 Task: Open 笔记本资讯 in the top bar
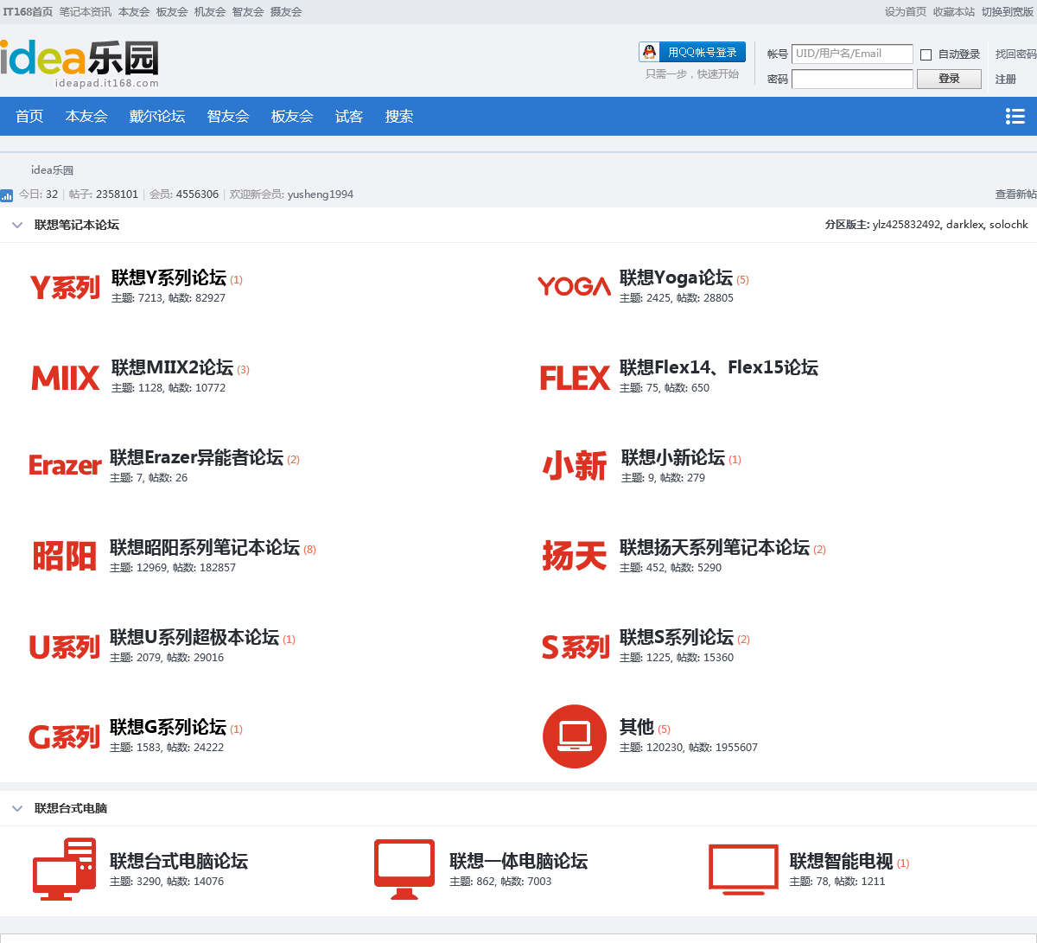click(86, 12)
